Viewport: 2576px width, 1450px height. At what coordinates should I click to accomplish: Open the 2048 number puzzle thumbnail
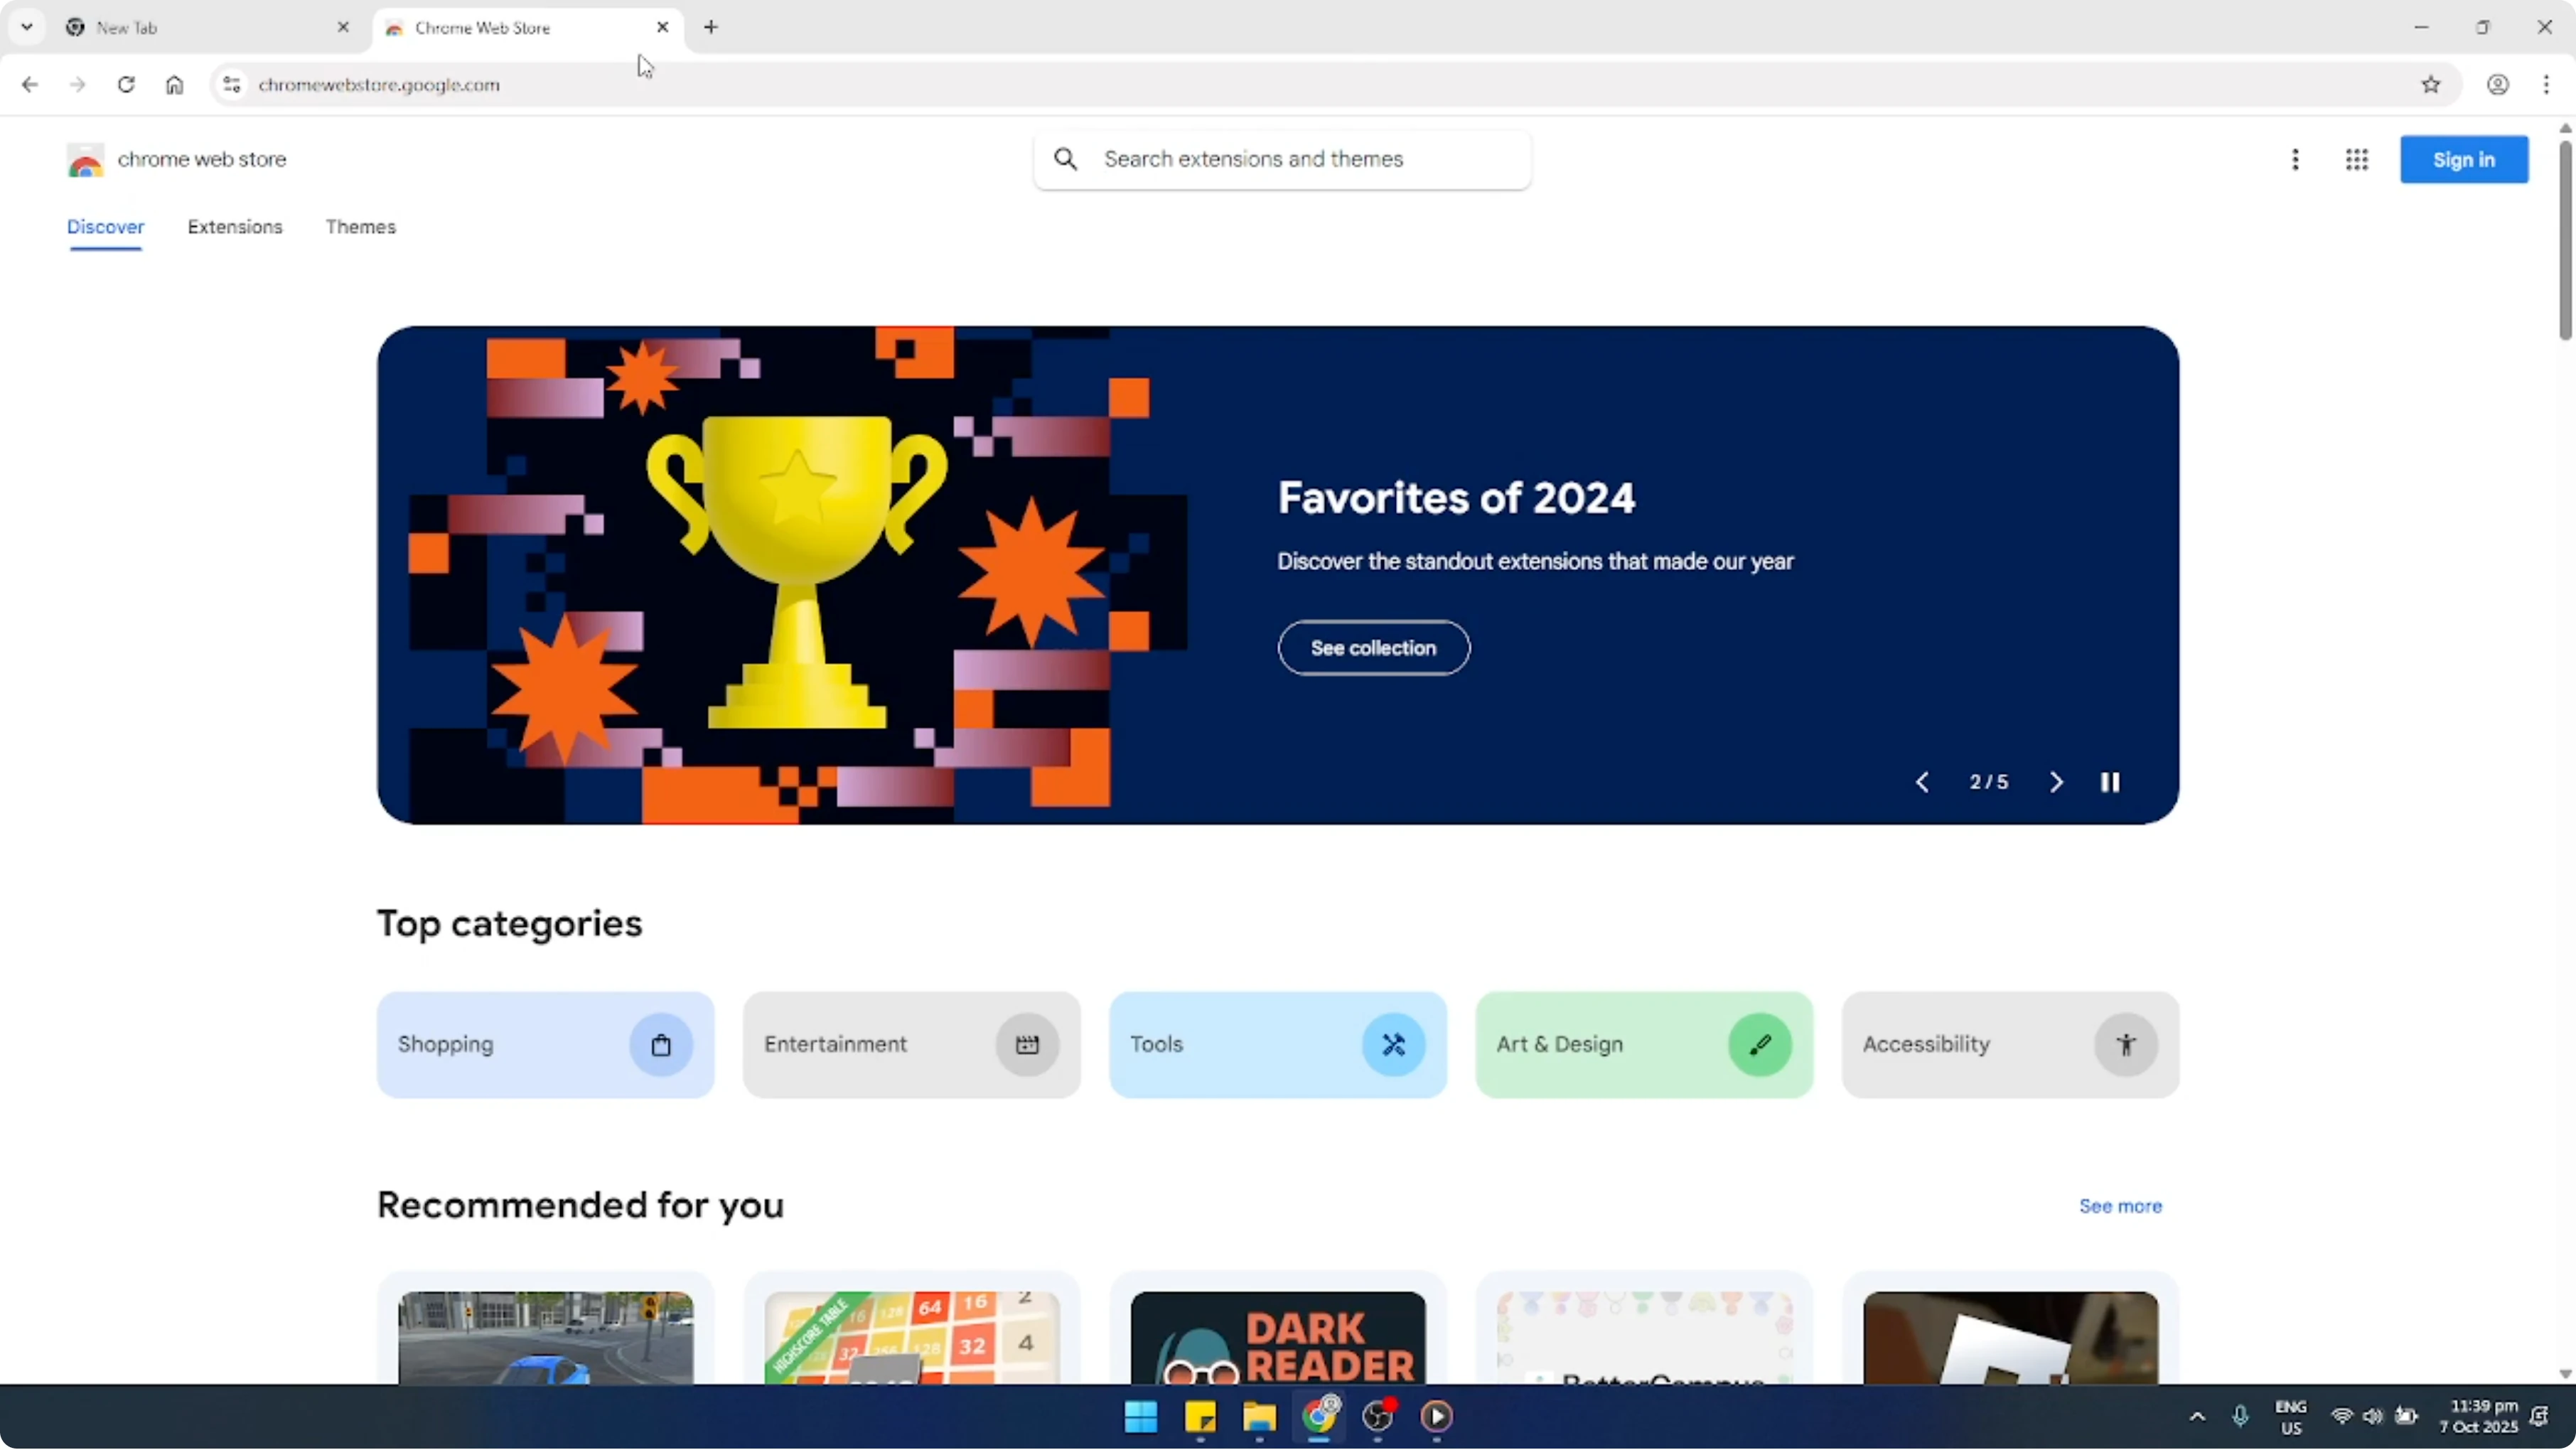click(x=912, y=1339)
